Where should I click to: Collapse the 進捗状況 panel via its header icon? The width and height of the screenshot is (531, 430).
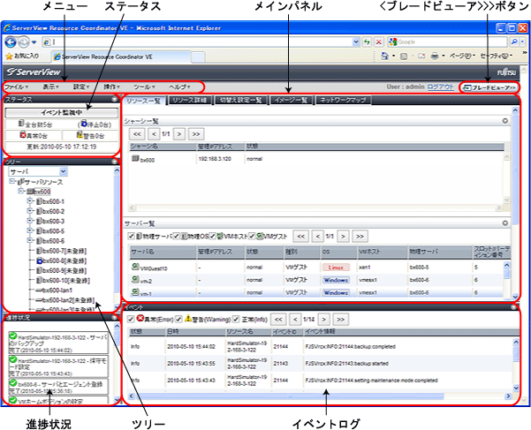(x=115, y=317)
